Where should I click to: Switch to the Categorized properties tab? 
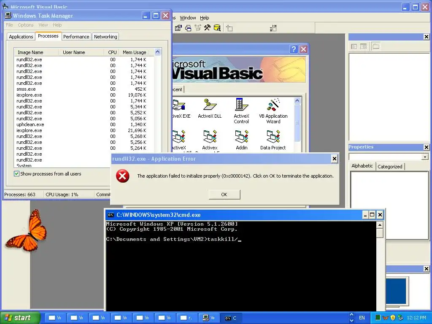[390, 166]
